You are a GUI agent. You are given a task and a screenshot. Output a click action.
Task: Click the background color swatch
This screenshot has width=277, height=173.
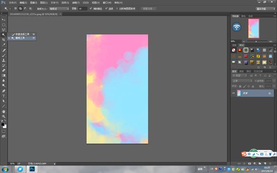[5, 126]
